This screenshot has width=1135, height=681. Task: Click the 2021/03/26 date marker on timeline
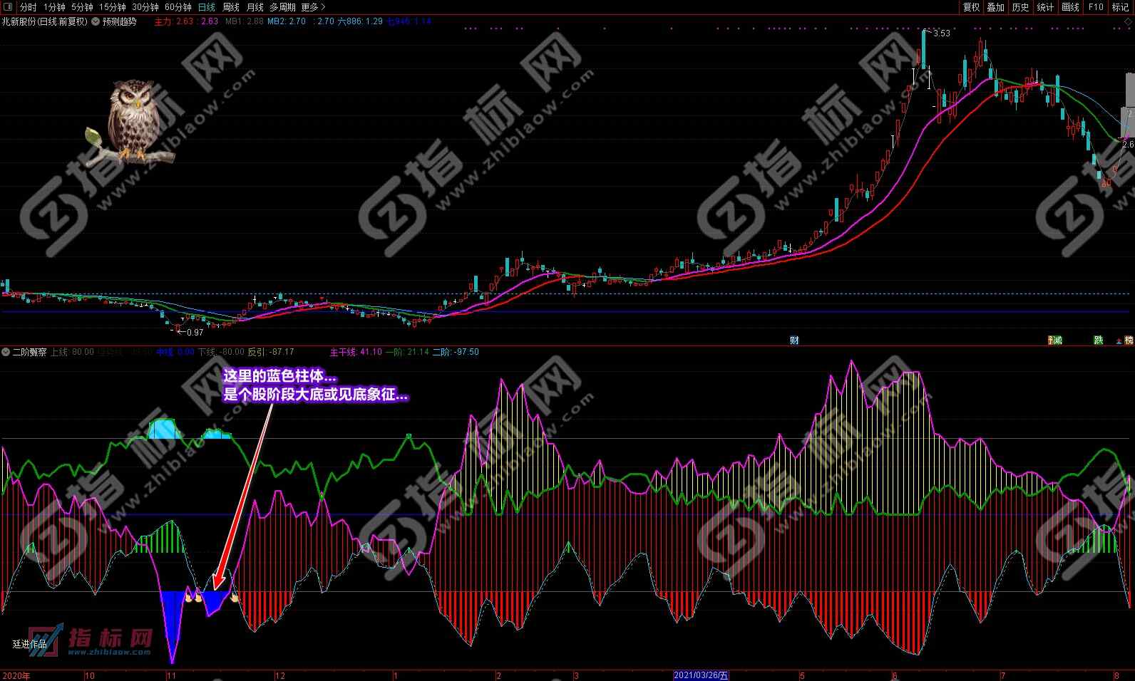[702, 675]
